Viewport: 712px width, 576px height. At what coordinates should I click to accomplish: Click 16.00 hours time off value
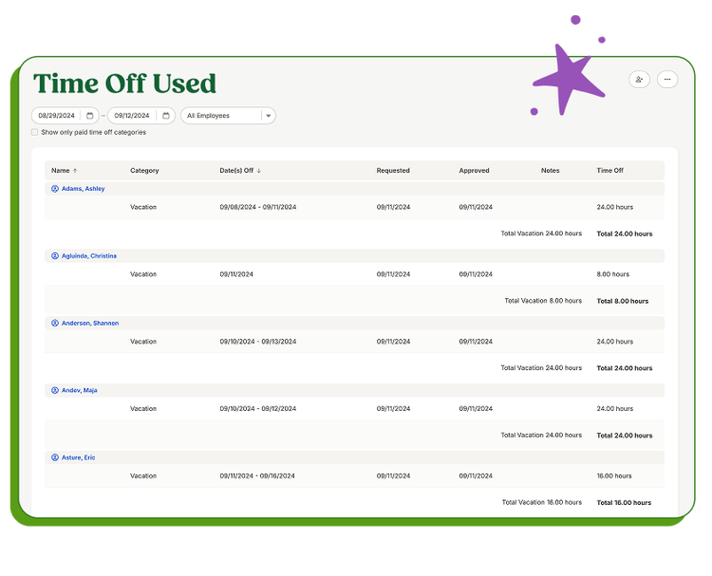[x=614, y=475]
